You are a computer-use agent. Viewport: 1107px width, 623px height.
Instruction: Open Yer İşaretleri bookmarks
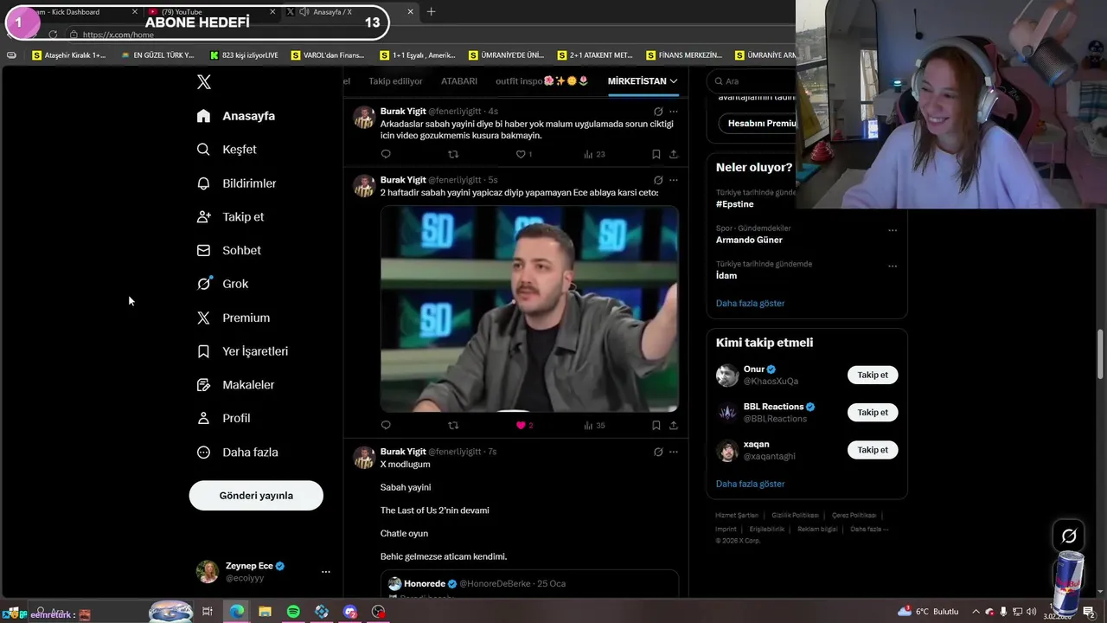coord(242,351)
